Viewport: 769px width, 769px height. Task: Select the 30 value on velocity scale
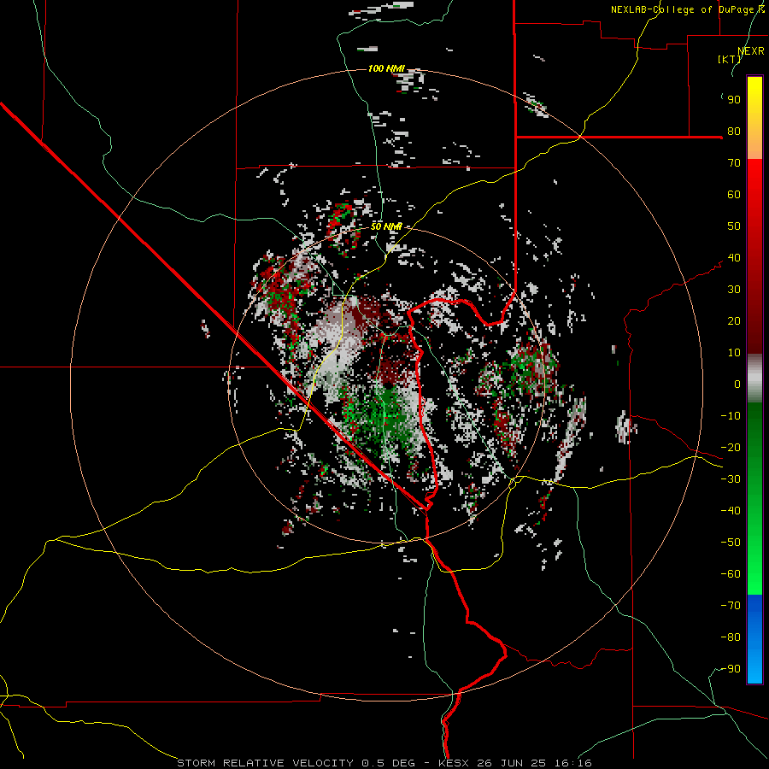pos(734,290)
